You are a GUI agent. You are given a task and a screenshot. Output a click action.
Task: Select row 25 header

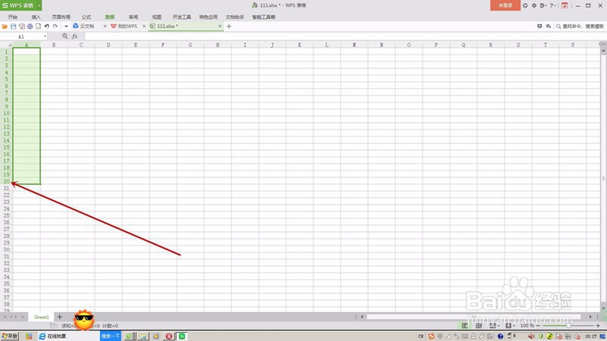(x=7, y=216)
